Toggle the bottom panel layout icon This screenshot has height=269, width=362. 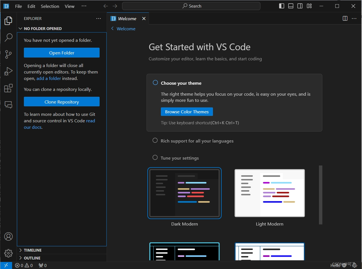click(x=291, y=6)
